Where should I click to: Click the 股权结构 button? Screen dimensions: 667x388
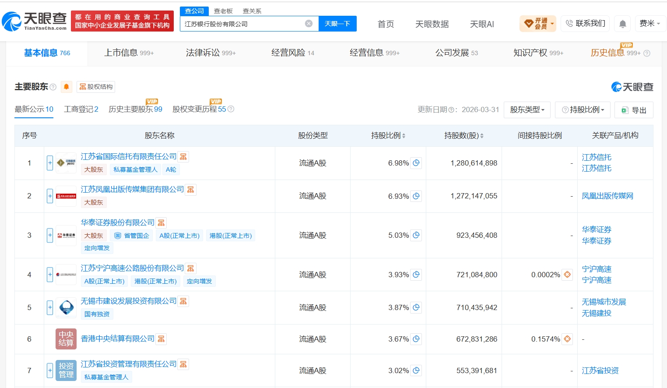[96, 87]
